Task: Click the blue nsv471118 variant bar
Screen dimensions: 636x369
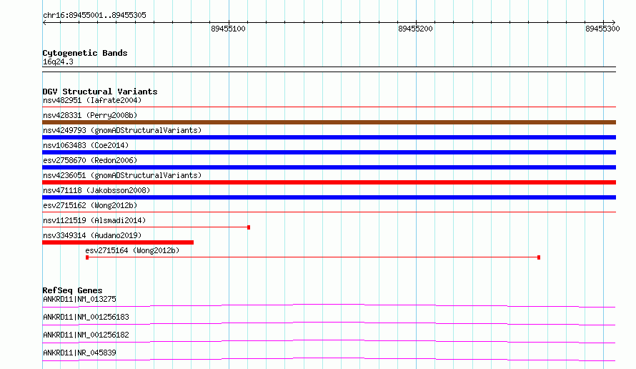Action: point(329,197)
